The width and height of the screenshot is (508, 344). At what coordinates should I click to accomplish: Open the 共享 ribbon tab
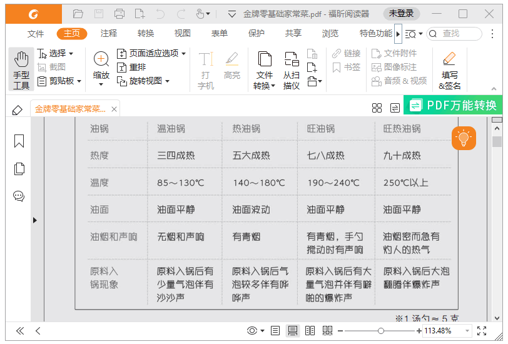point(293,34)
